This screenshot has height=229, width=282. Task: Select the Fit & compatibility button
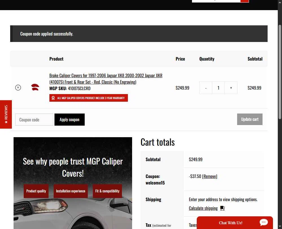(107, 191)
